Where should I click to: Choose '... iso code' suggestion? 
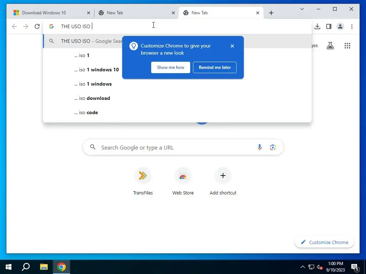click(177, 112)
